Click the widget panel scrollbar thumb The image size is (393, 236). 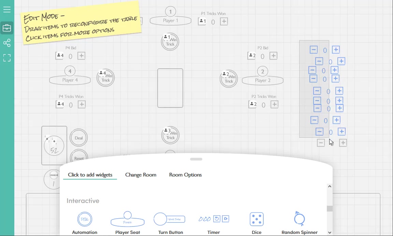click(x=330, y=208)
